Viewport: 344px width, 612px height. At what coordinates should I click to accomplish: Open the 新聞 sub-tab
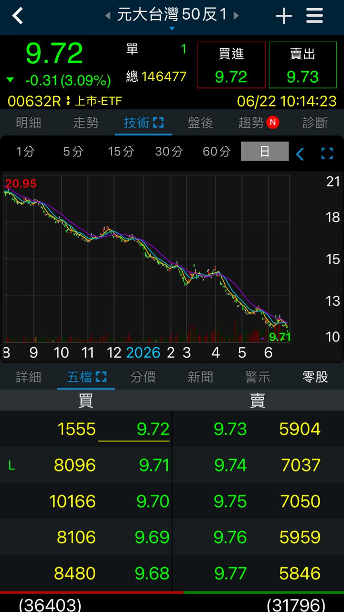(201, 377)
